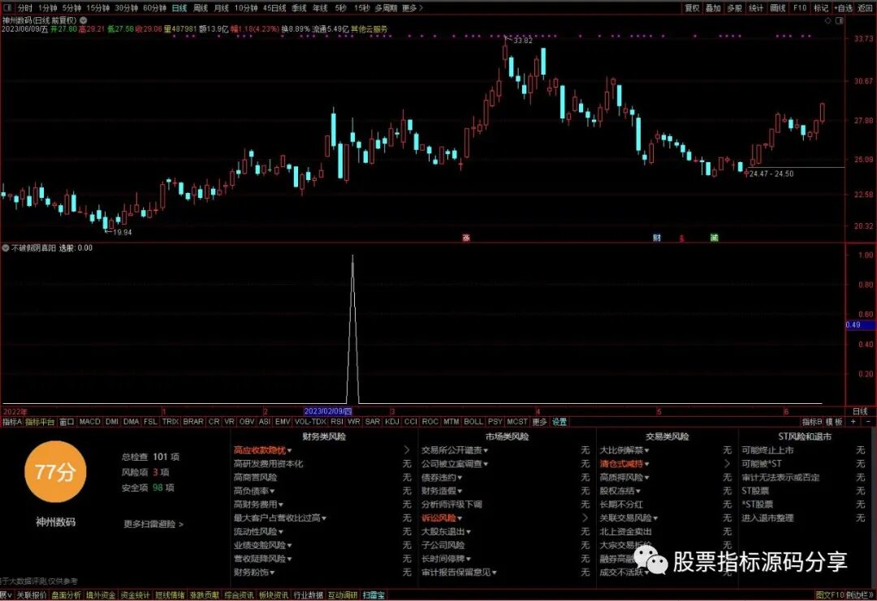This screenshot has height=601, width=877.
Task: Click 其他云服务 in the quote line
Action: [369, 28]
